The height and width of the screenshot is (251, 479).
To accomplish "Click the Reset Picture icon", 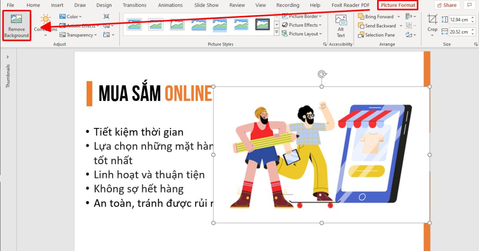I will (108, 35).
